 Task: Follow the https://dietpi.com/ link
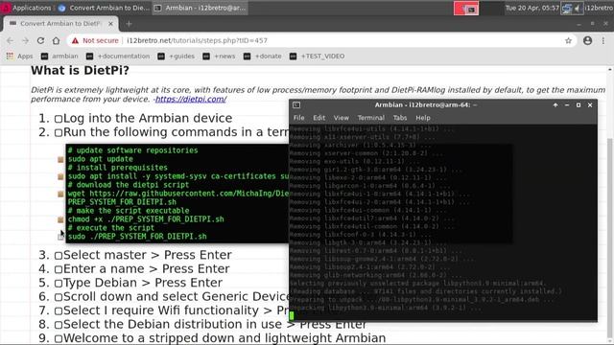pos(191,100)
